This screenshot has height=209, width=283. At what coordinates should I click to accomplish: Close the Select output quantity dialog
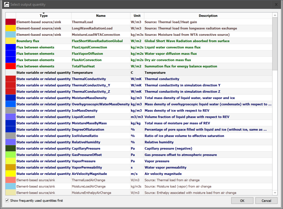point(276,4)
